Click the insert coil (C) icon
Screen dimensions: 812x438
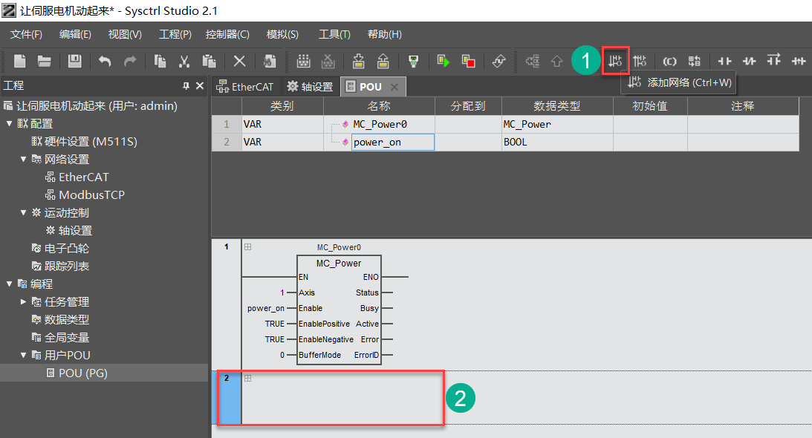click(x=669, y=61)
